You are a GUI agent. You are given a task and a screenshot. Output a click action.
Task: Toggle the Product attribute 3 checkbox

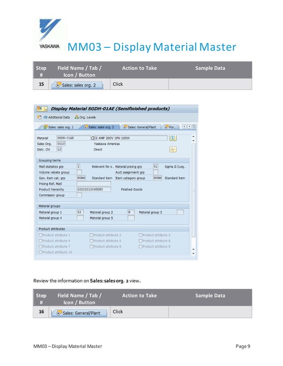tap(141, 235)
